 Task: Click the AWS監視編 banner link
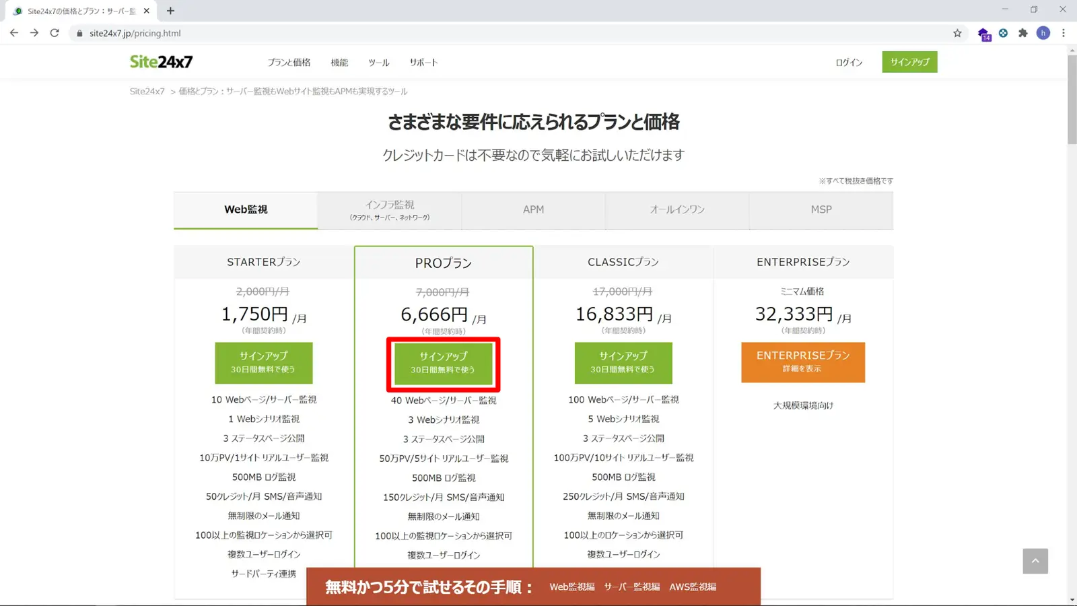coord(693,587)
